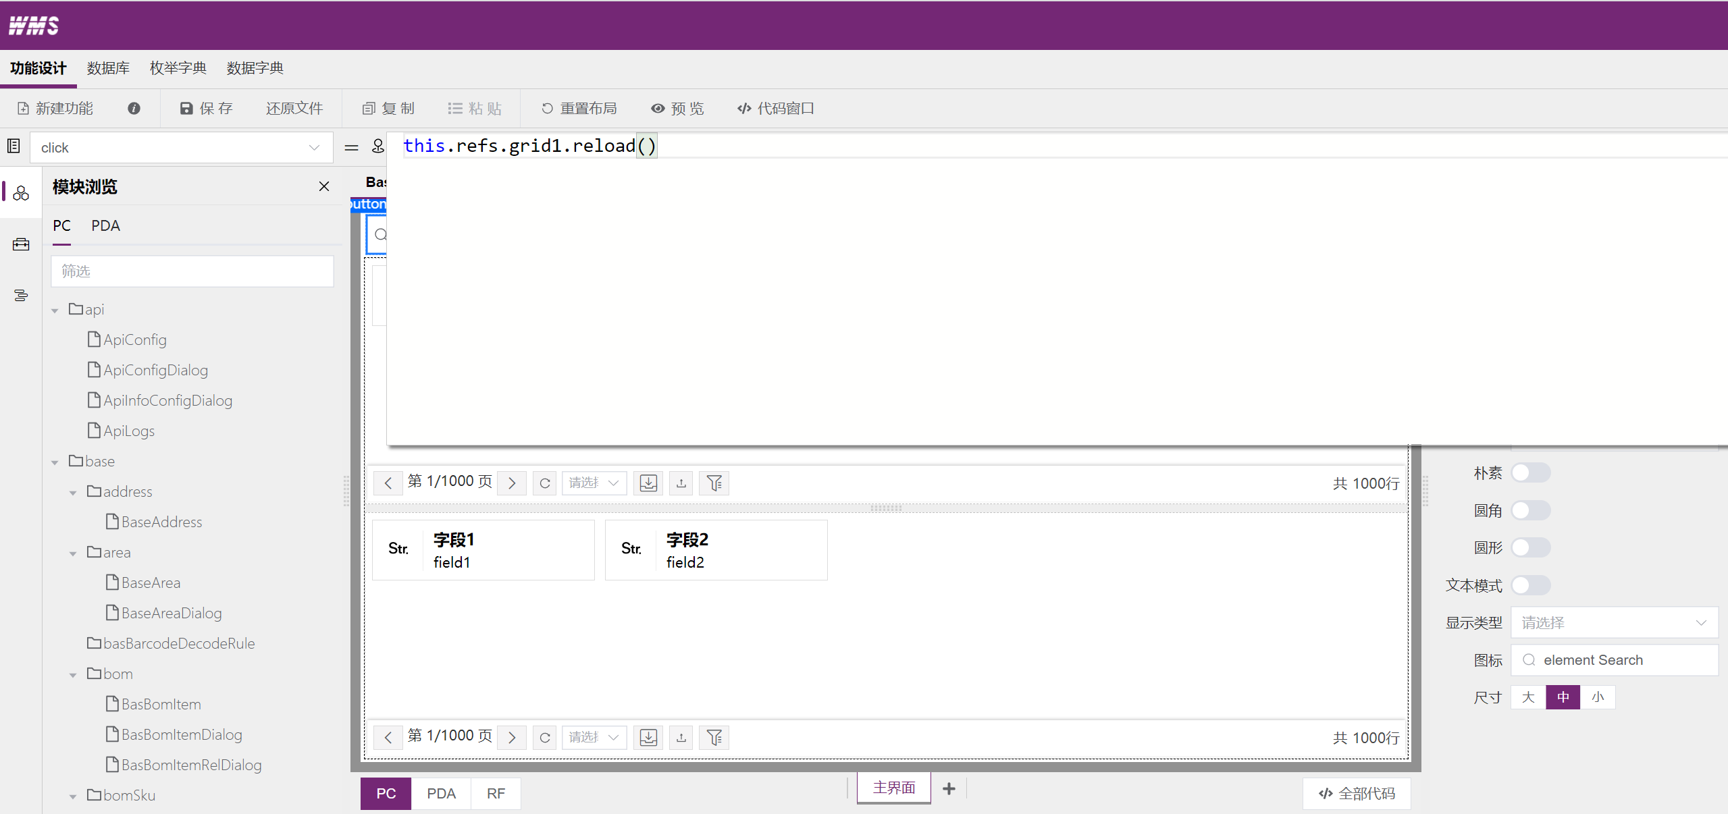Viewport: 1728px width, 814px height.
Task: Select PDA tab in module browser
Action: coord(105,226)
